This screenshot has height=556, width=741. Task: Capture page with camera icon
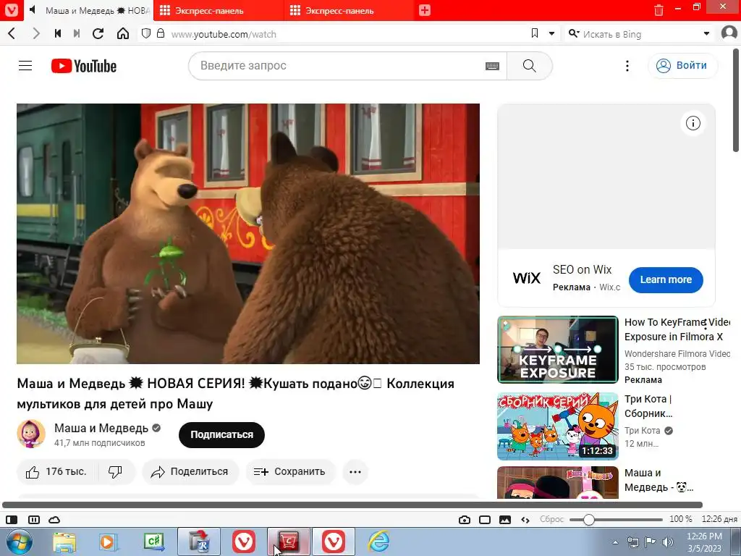(x=464, y=520)
